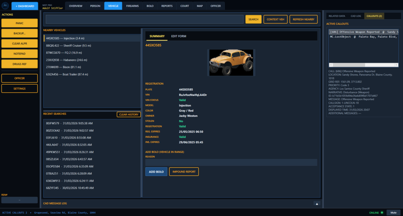Click the orange Injection vehicle thumbnail

coord(231,63)
